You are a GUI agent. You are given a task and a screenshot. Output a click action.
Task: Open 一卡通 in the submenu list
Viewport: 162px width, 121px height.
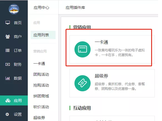click(x=39, y=64)
